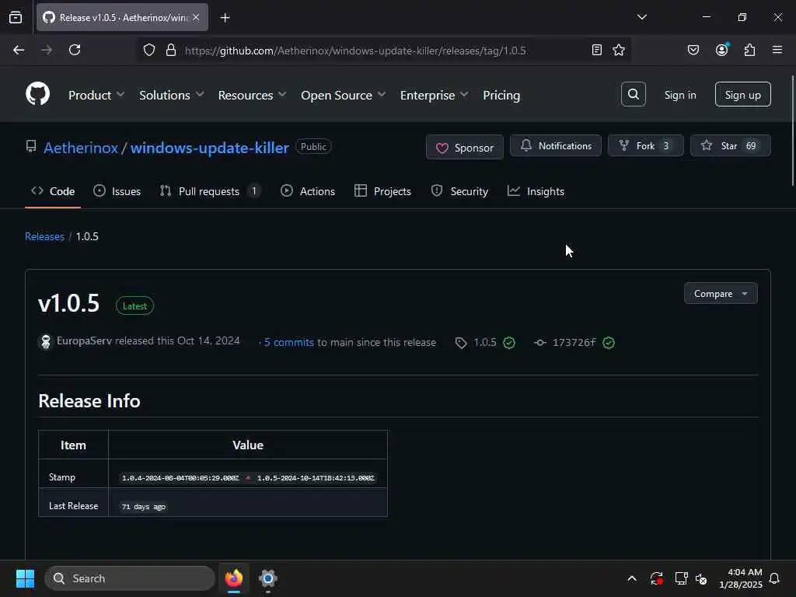Image resolution: width=796 pixels, height=597 pixels.
Task: Open tracking protection shield icon
Action: pos(148,50)
